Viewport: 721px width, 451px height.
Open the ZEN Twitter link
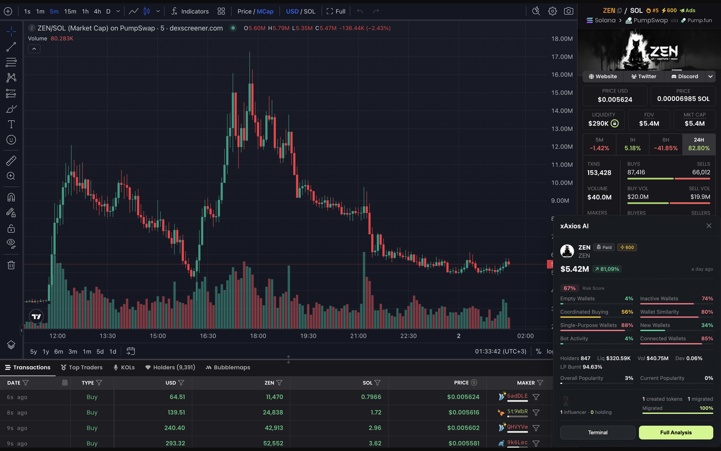click(x=644, y=76)
